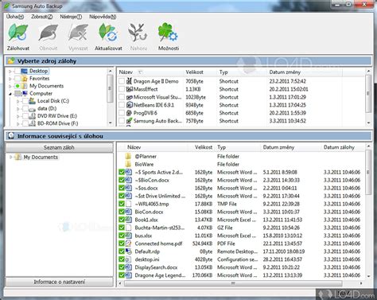
Task: Open Možnosti options clover icon
Action: click(x=168, y=33)
